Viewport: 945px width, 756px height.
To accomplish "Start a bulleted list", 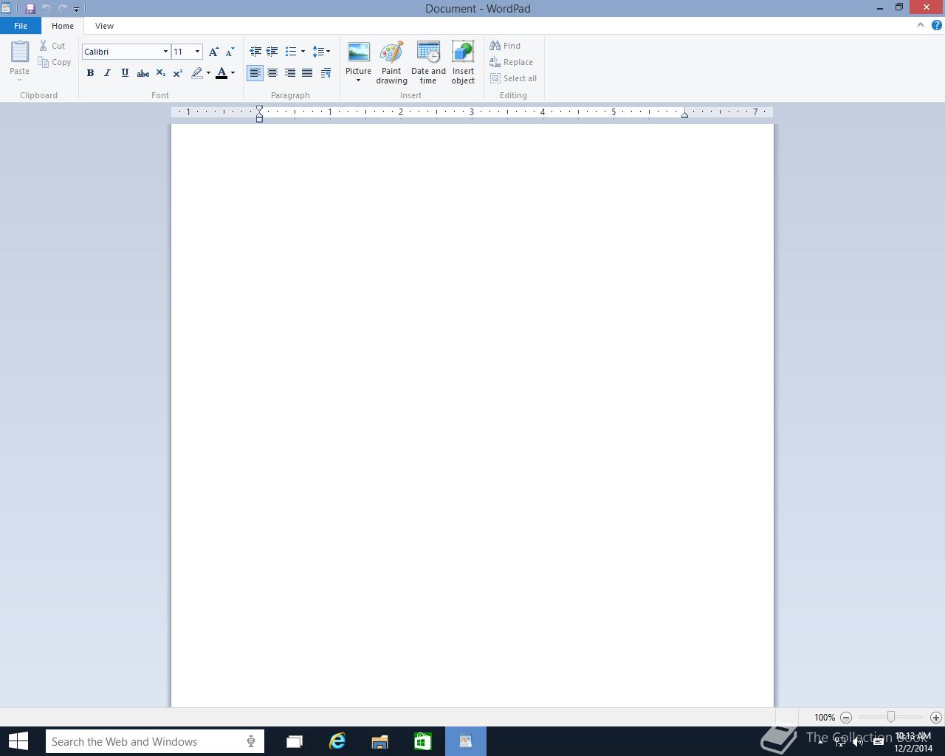I will (291, 52).
